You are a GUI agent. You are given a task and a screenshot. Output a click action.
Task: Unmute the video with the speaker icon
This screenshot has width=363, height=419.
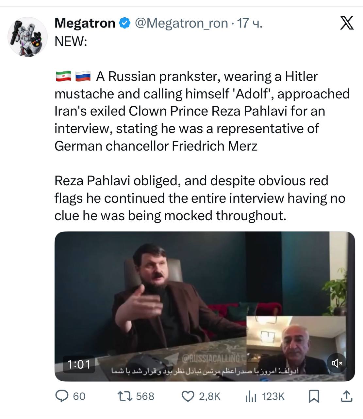[337, 363]
